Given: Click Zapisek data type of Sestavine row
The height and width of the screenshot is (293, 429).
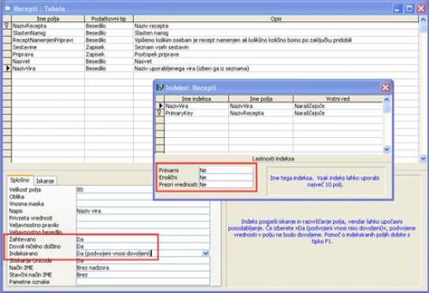Looking at the screenshot, I should (109, 47).
